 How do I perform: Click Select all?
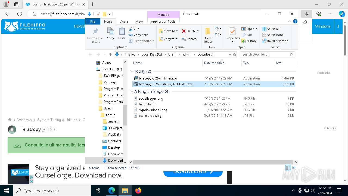271,29
